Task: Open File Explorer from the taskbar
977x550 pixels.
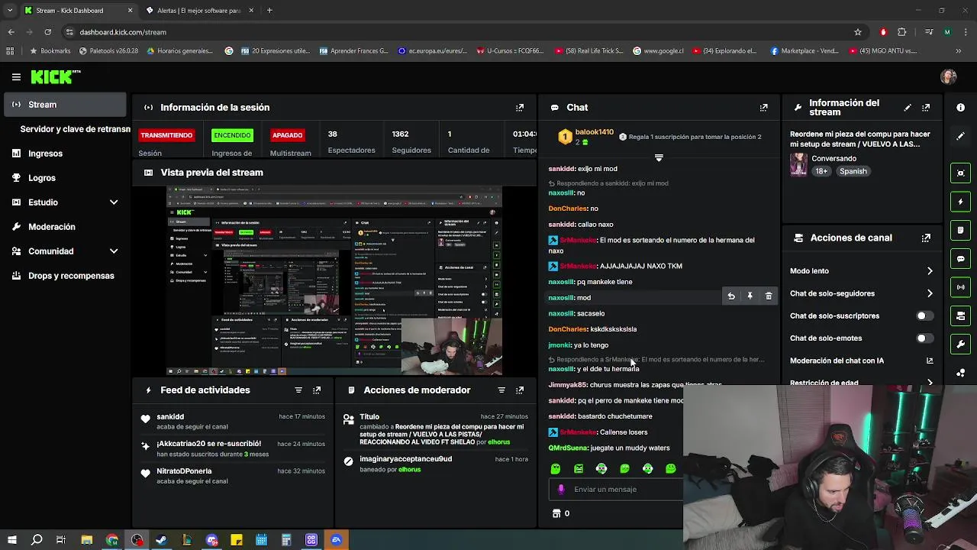Action: [87, 540]
